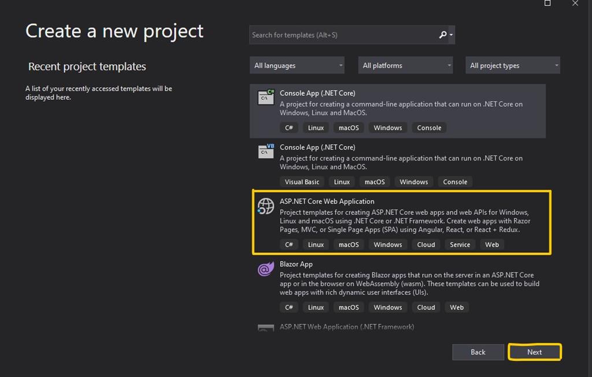Open the All platforms dropdown
The image size is (592, 377).
click(x=405, y=65)
